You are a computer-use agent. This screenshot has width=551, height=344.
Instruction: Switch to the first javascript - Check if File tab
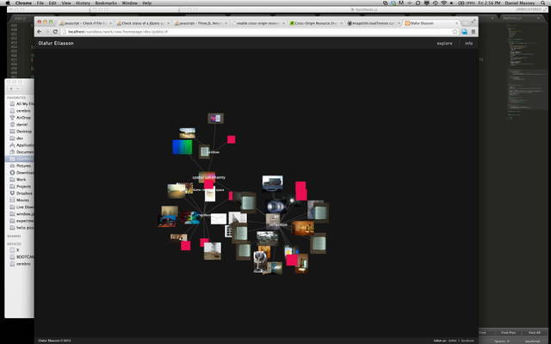[85, 23]
